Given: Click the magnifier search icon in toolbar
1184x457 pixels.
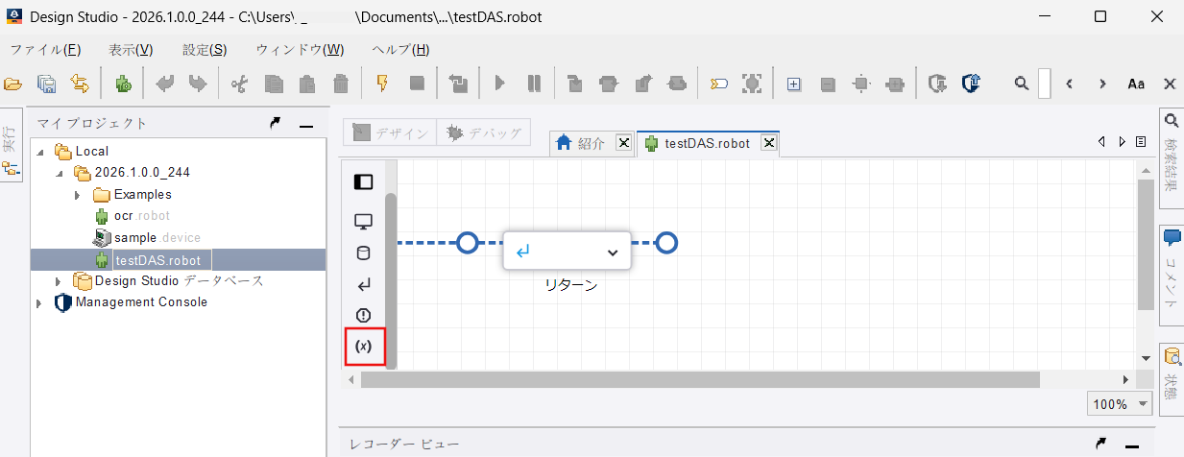Looking at the screenshot, I should [x=1023, y=84].
